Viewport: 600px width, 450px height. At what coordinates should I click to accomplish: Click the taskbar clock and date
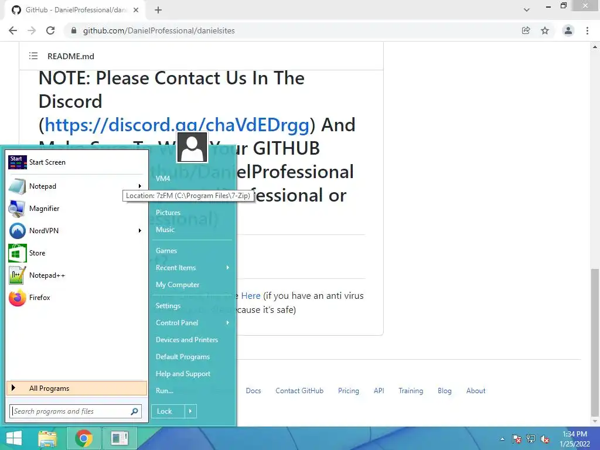575,439
